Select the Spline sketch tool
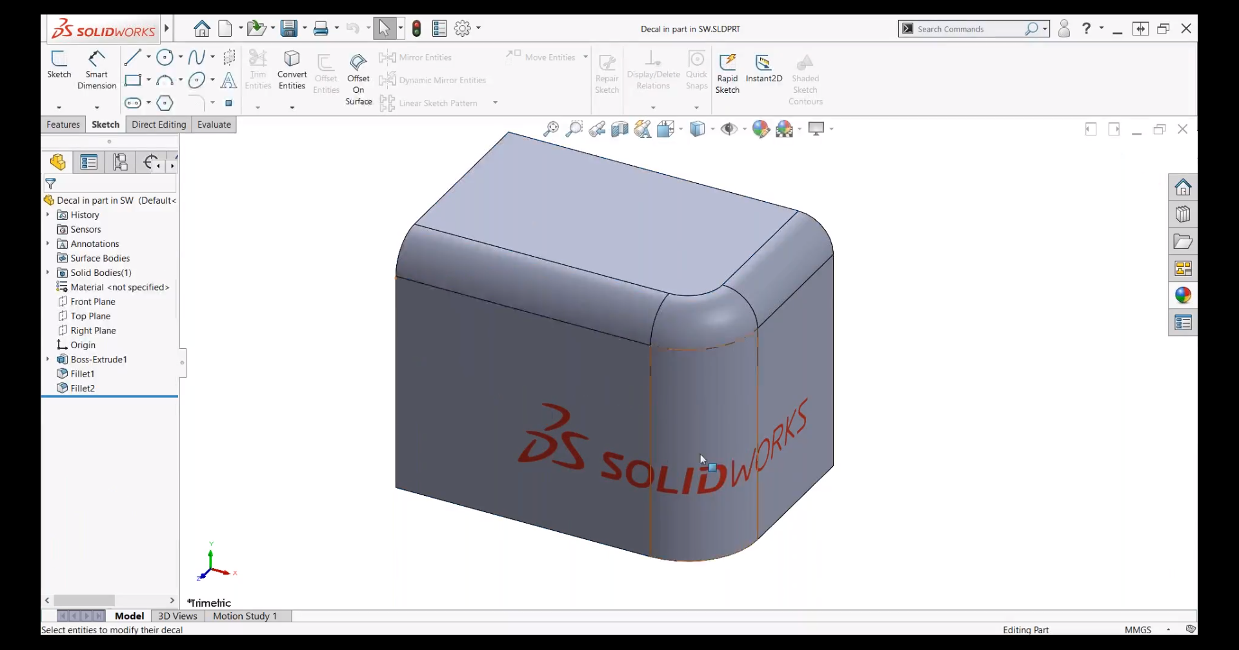 [197, 57]
